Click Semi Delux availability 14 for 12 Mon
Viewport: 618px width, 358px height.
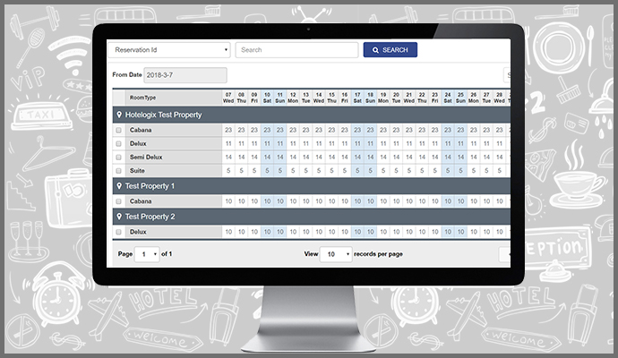coord(293,158)
